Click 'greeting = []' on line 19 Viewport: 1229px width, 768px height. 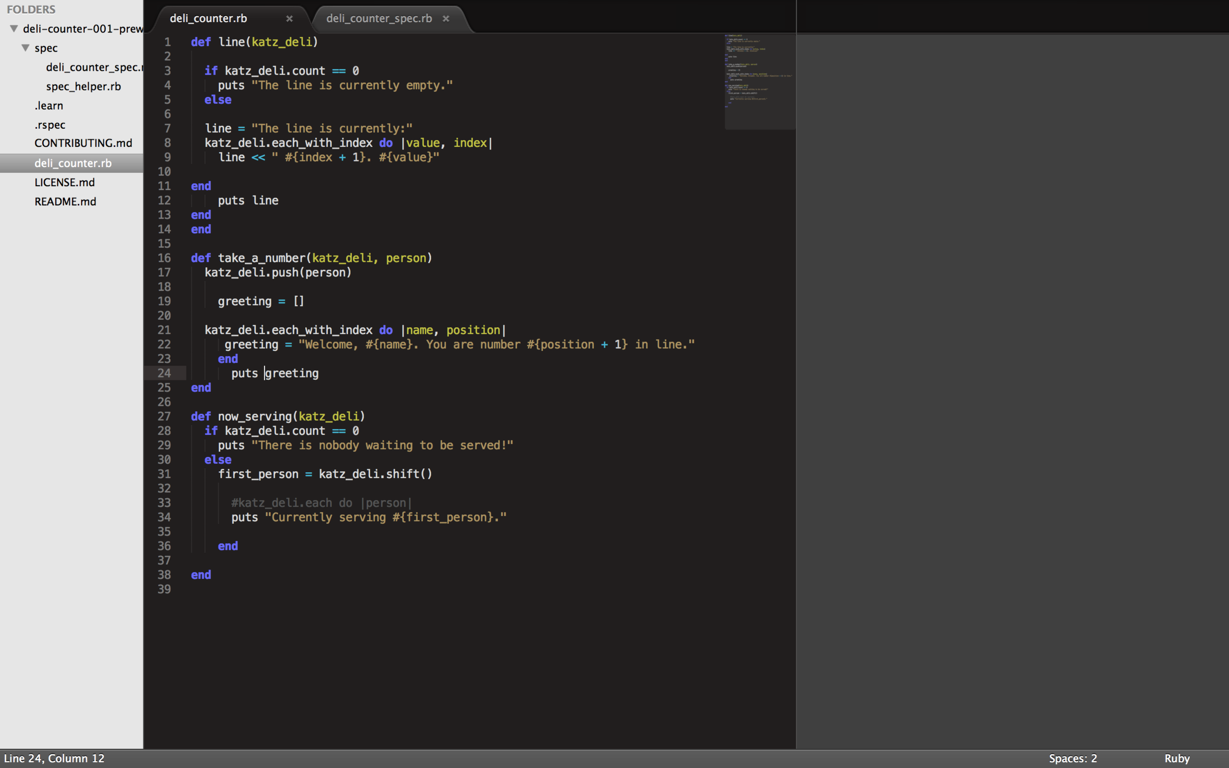(x=261, y=301)
